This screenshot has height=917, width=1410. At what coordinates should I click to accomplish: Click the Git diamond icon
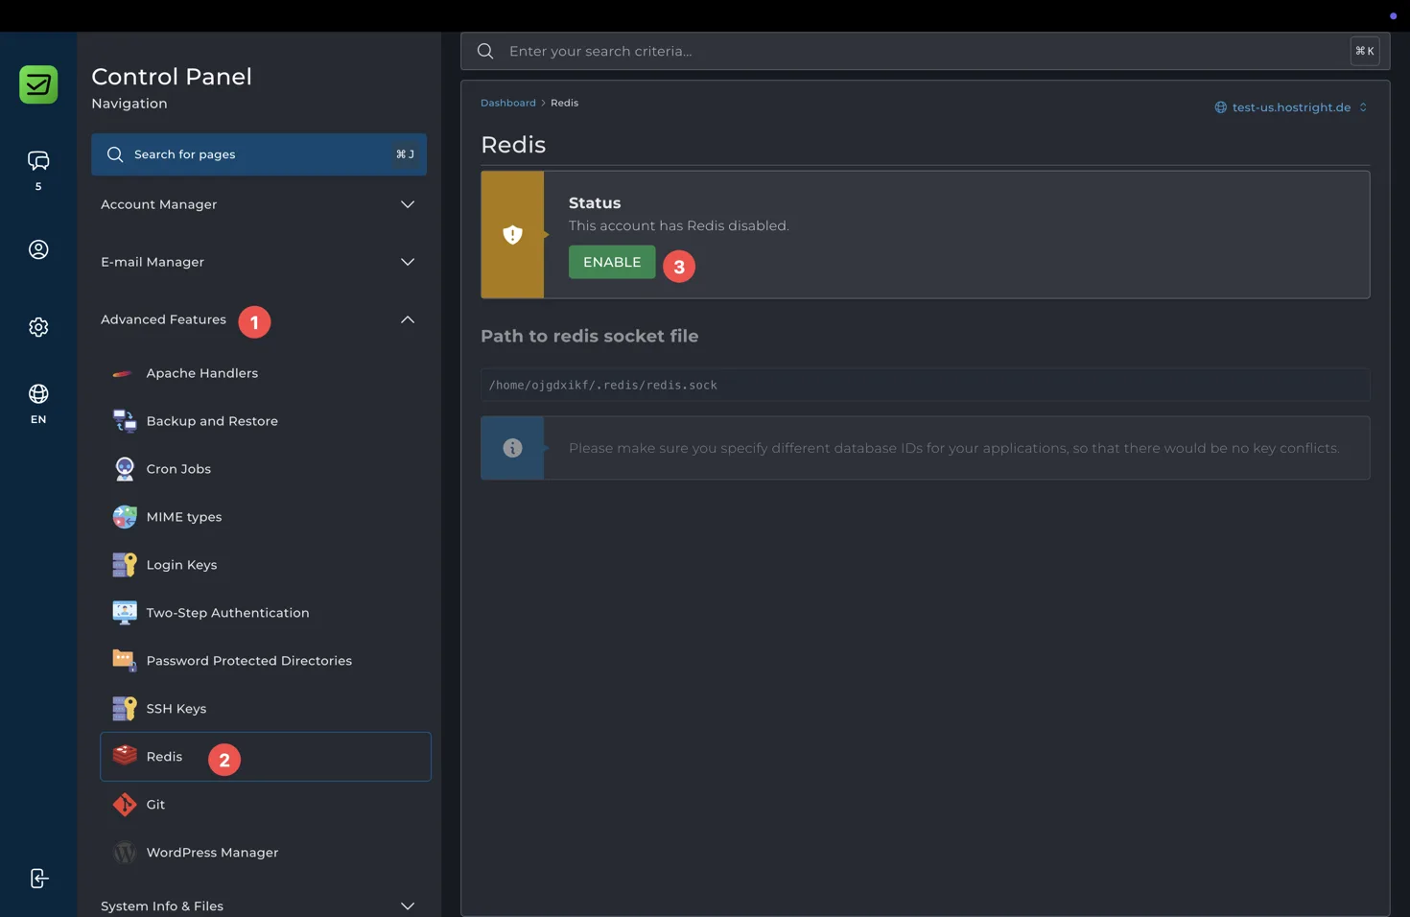point(124,804)
